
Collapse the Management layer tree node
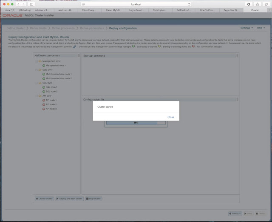point(37,61)
